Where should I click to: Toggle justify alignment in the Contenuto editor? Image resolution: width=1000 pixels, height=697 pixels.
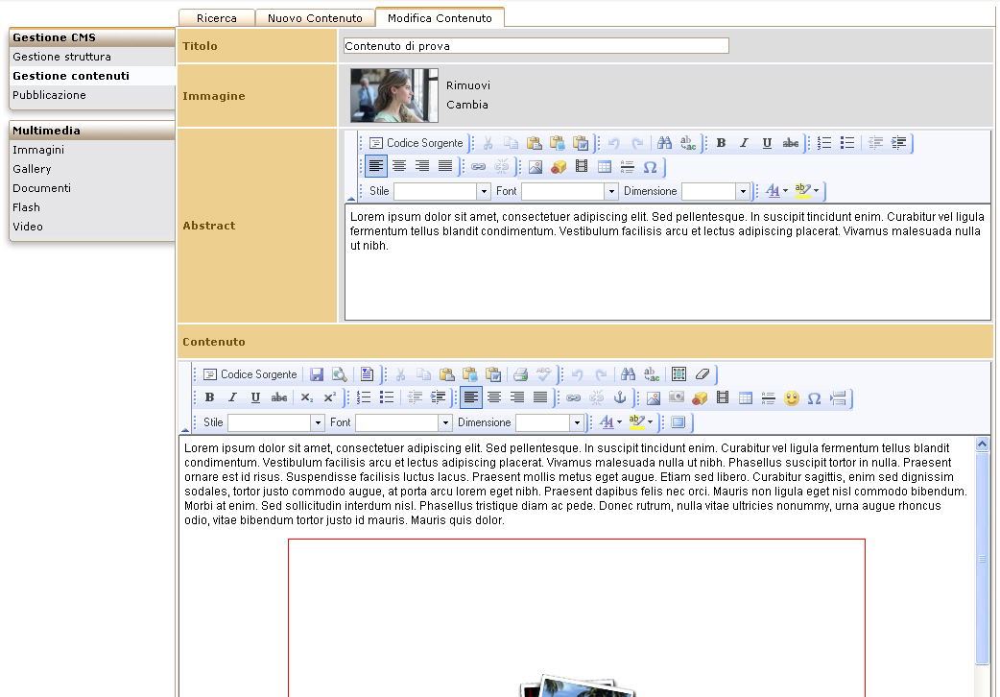[540, 397]
